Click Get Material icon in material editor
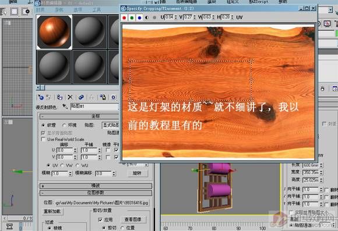 41,97
